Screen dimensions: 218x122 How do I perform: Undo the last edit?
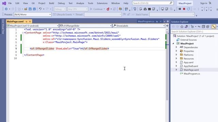point(40,9)
